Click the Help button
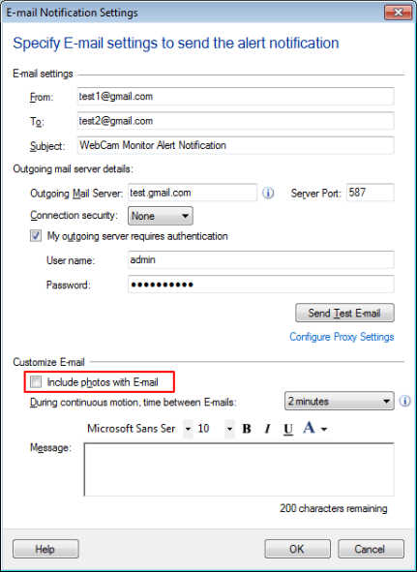Viewport: 417px width, 572px height. point(45,549)
